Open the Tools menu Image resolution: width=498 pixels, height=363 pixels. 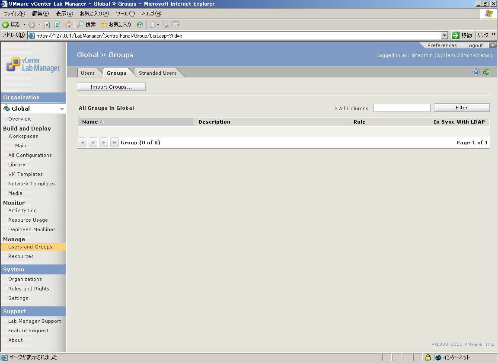[125, 14]
